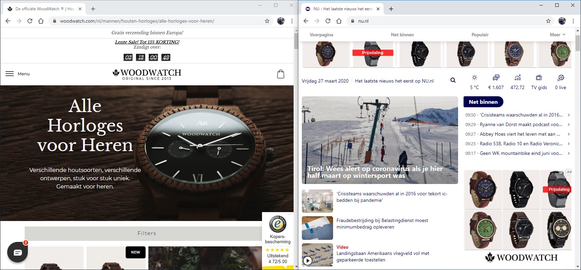Image resolution: width=581 pixels, height=270 pixels.
Task: Close the WoodWatch browser tab
Action: pos(80,9)
